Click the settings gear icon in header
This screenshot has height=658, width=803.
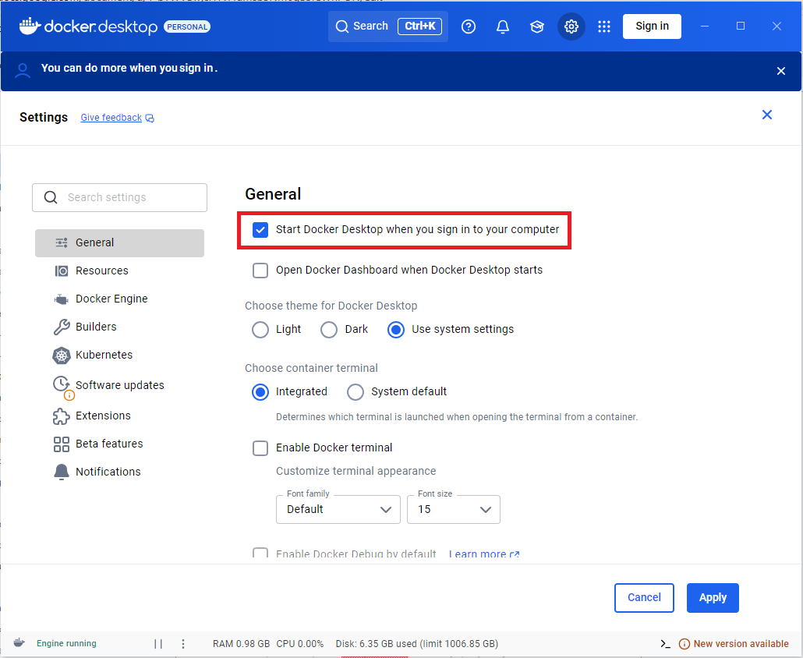point(571,27)
